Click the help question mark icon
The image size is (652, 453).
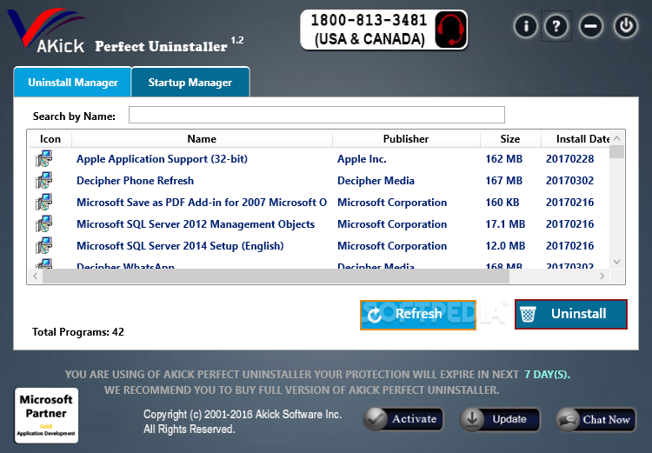(x=556, y=26)
